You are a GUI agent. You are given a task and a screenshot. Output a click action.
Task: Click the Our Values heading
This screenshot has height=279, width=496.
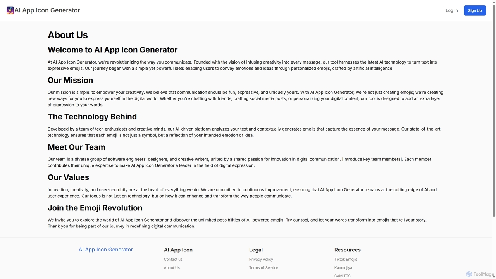pyautogui.click(x=68, y=177)
